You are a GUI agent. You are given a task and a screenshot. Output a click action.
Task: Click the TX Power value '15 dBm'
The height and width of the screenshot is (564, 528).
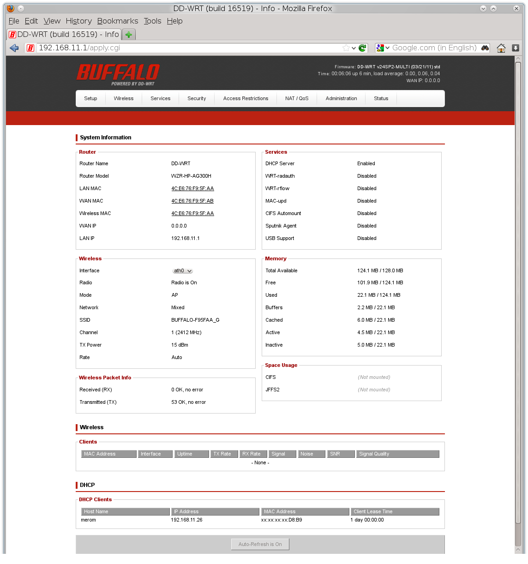coord(180,345)
